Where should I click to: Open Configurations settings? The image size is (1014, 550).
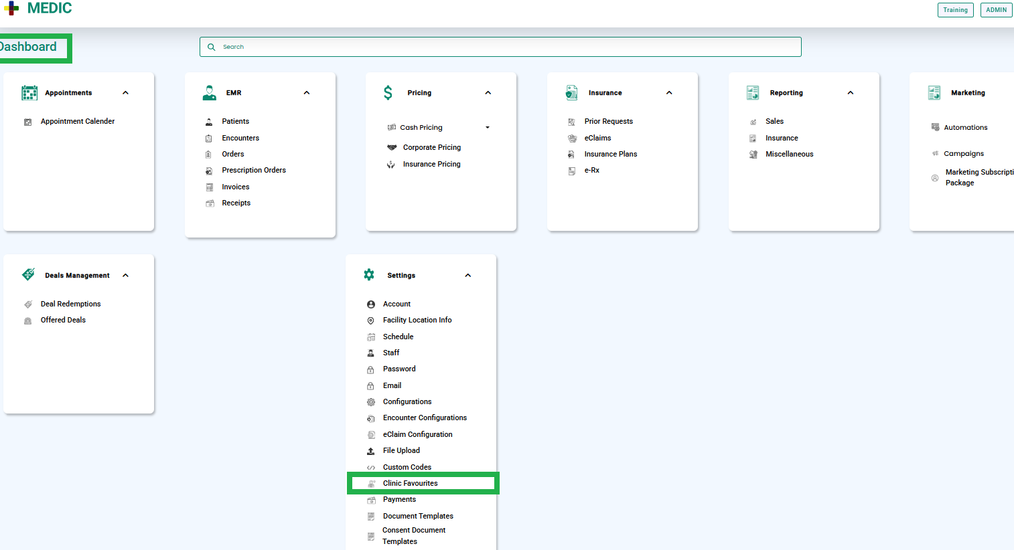click(407, 401)
